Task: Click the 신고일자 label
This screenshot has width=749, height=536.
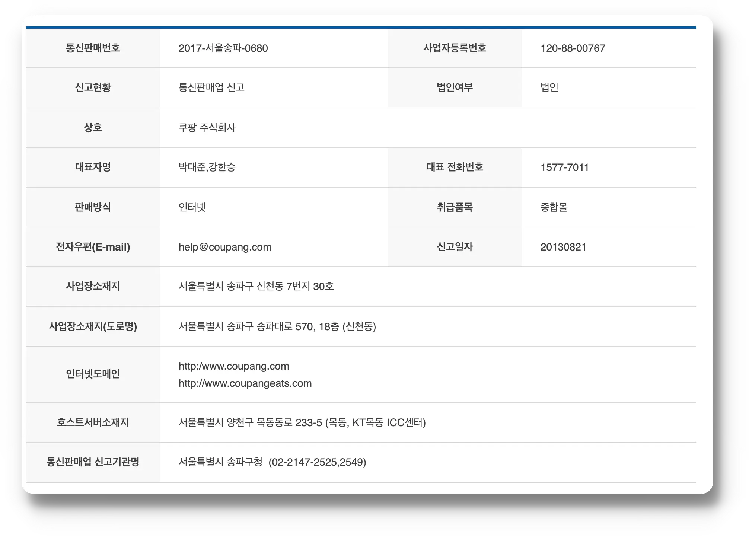Action: 455,247
